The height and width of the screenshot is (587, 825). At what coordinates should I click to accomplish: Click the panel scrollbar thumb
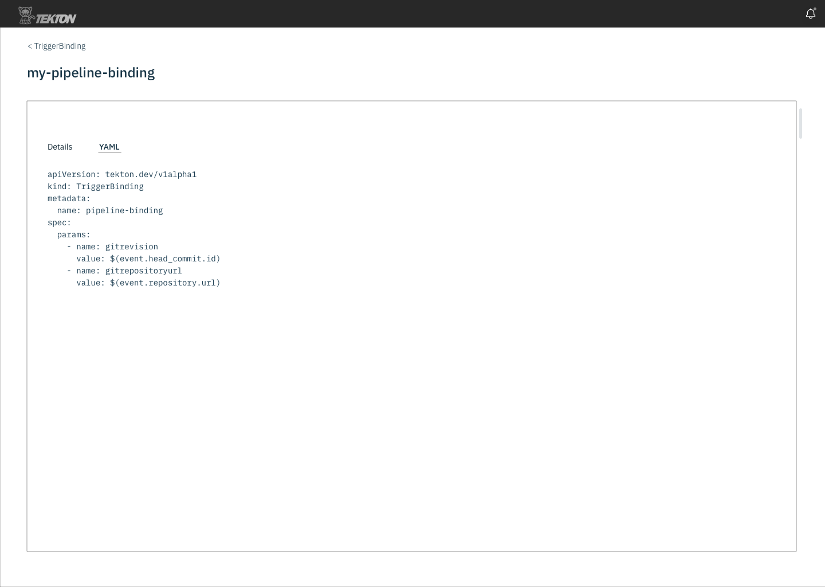tap(800, 123)
